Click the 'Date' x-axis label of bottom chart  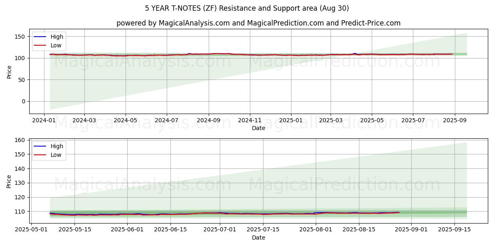coord(259,238)
